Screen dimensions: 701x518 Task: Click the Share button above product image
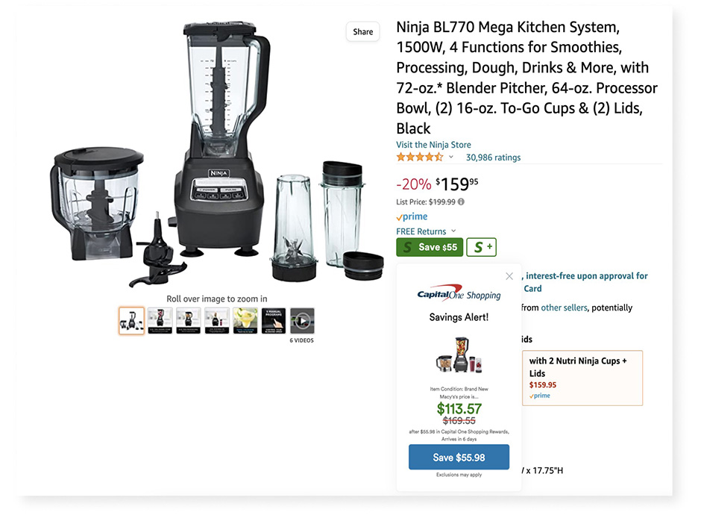tap(363, 32)
